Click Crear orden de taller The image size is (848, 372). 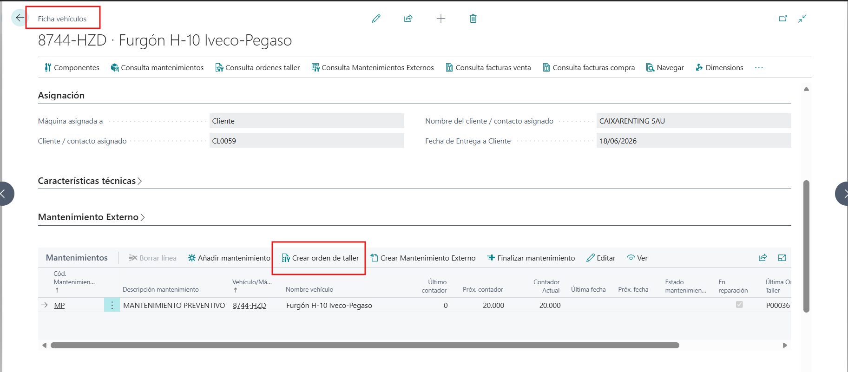(320, 258)
